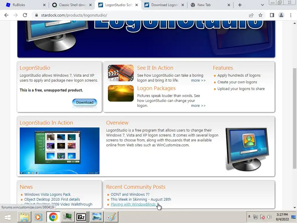Viewport: 297px width, 223px height.
Task: Click the network tray icon
Action: [x=255, y=217]
